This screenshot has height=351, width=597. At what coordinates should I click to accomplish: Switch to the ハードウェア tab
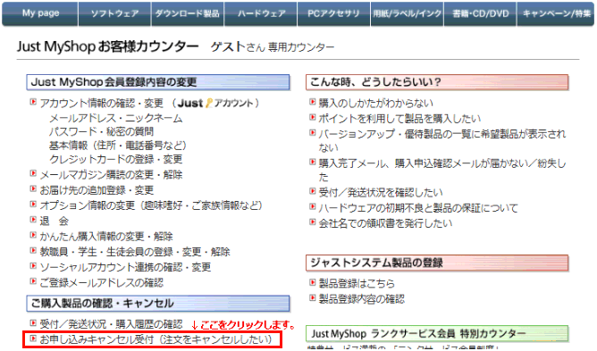261,13
